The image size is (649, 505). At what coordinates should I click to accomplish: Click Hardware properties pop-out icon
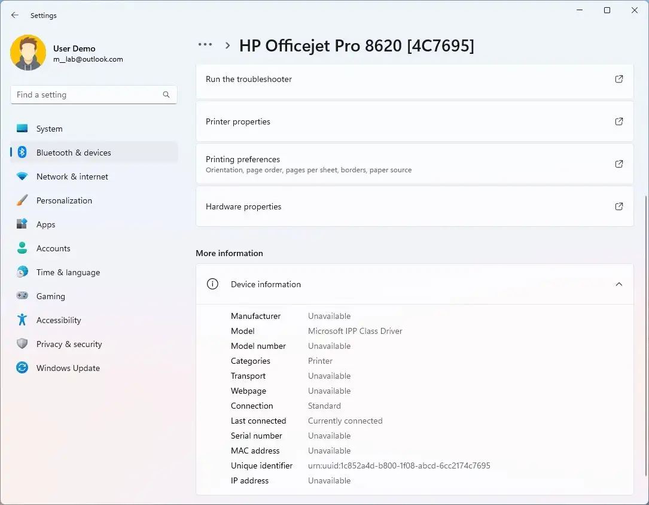[619, 206]
